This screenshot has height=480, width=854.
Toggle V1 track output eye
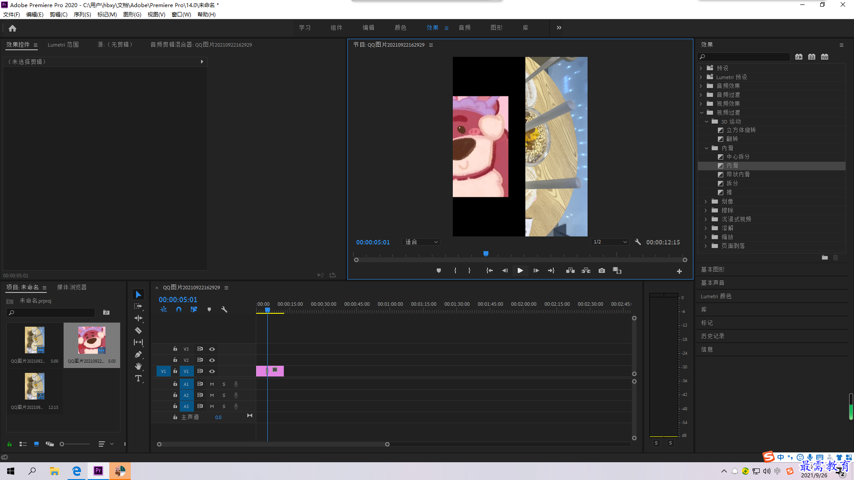tap(212, 372)
